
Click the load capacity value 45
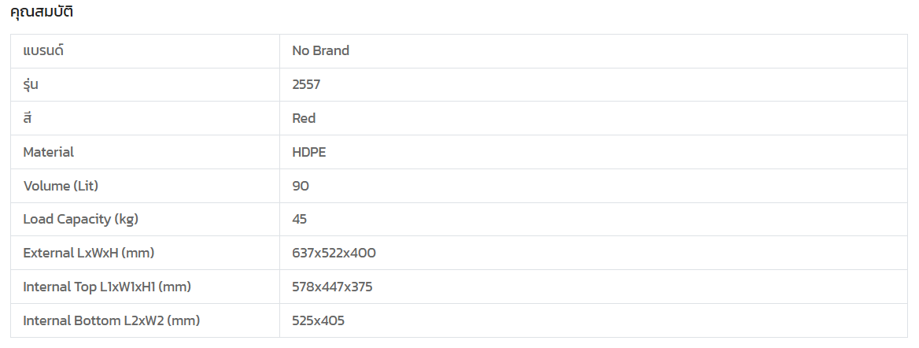tap(299, 219)
